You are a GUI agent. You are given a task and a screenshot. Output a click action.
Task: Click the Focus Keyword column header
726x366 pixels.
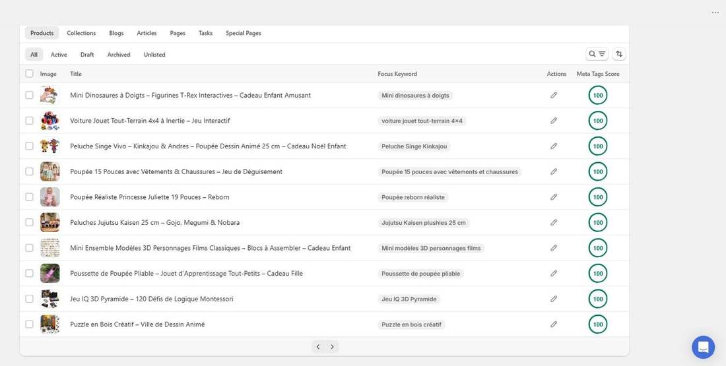[x=397, y=74]
